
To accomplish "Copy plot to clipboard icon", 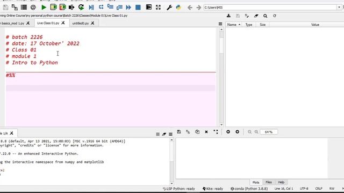I will pos(197,132).
